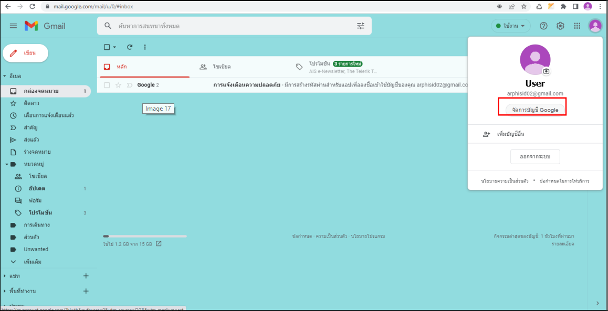Open Chrome three-dot menu

coord(600,7)
